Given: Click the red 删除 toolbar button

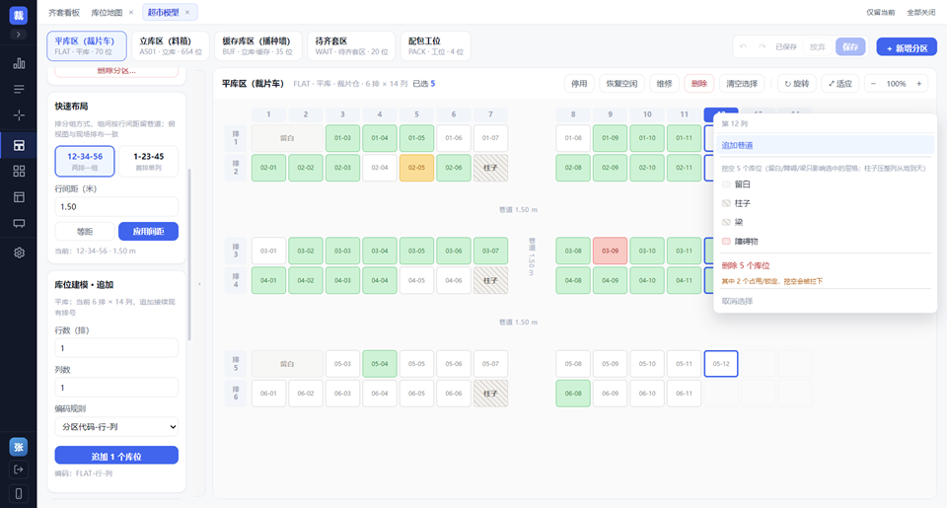Looking at the screenshot, I should coord(698,84).
